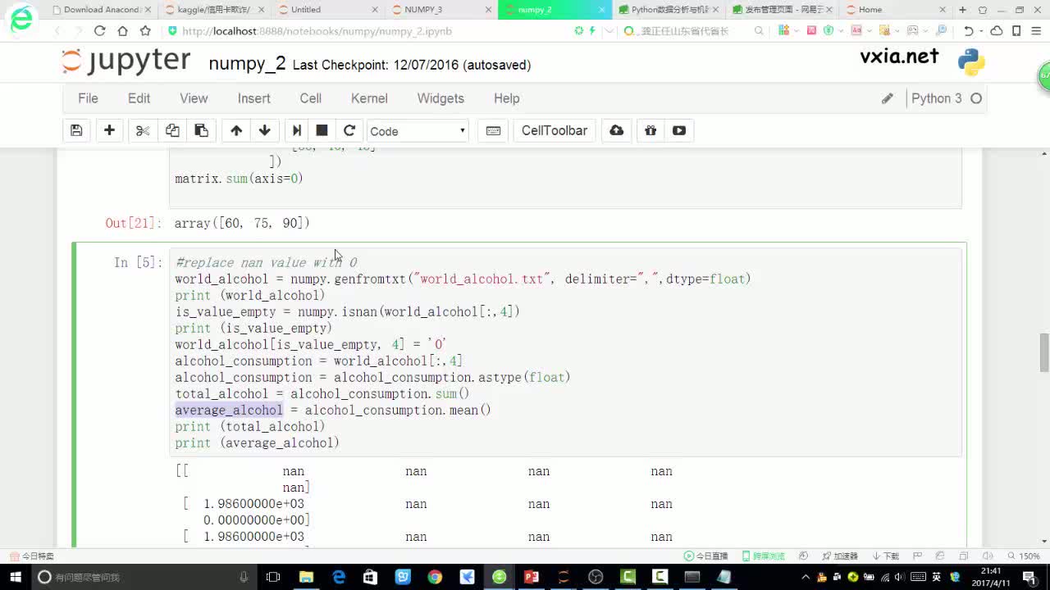
Task: Click the 今日特卖 status bar link
Action: [31, 556]
